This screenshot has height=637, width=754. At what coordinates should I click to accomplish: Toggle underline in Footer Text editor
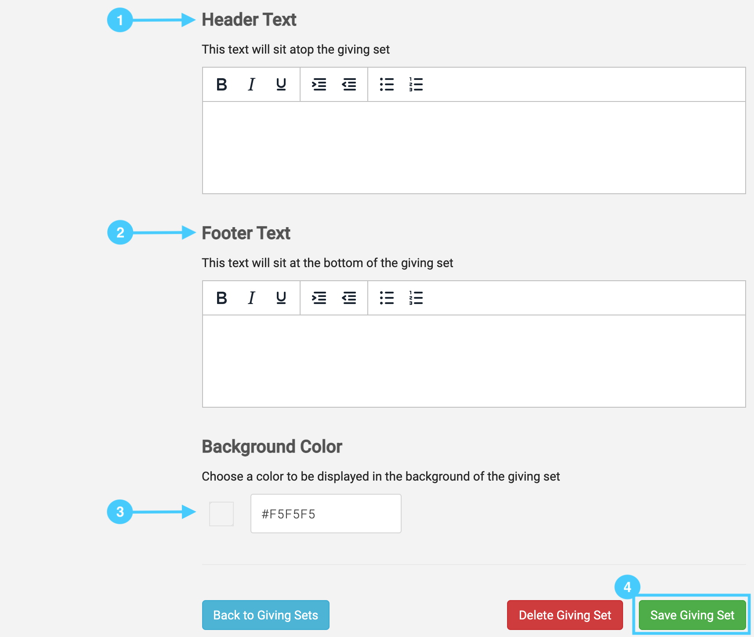(x=281, y=298)
